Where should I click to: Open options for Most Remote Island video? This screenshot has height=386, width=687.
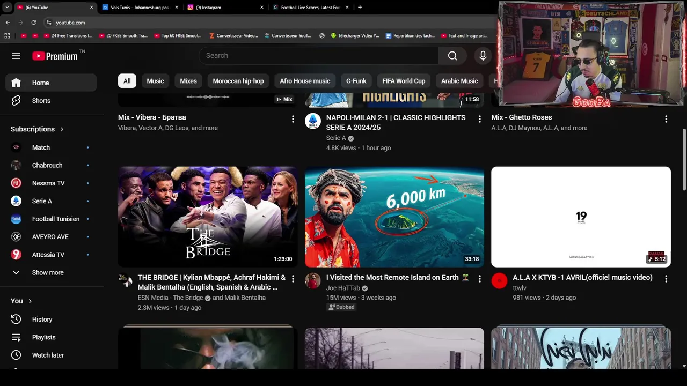point(479,279)
